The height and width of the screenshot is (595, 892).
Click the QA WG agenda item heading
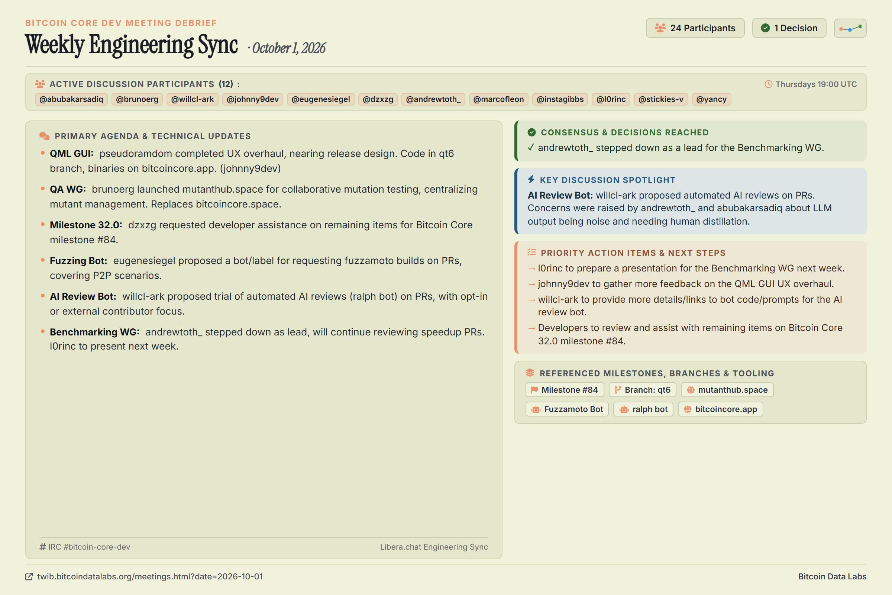(x=68, y=189)
